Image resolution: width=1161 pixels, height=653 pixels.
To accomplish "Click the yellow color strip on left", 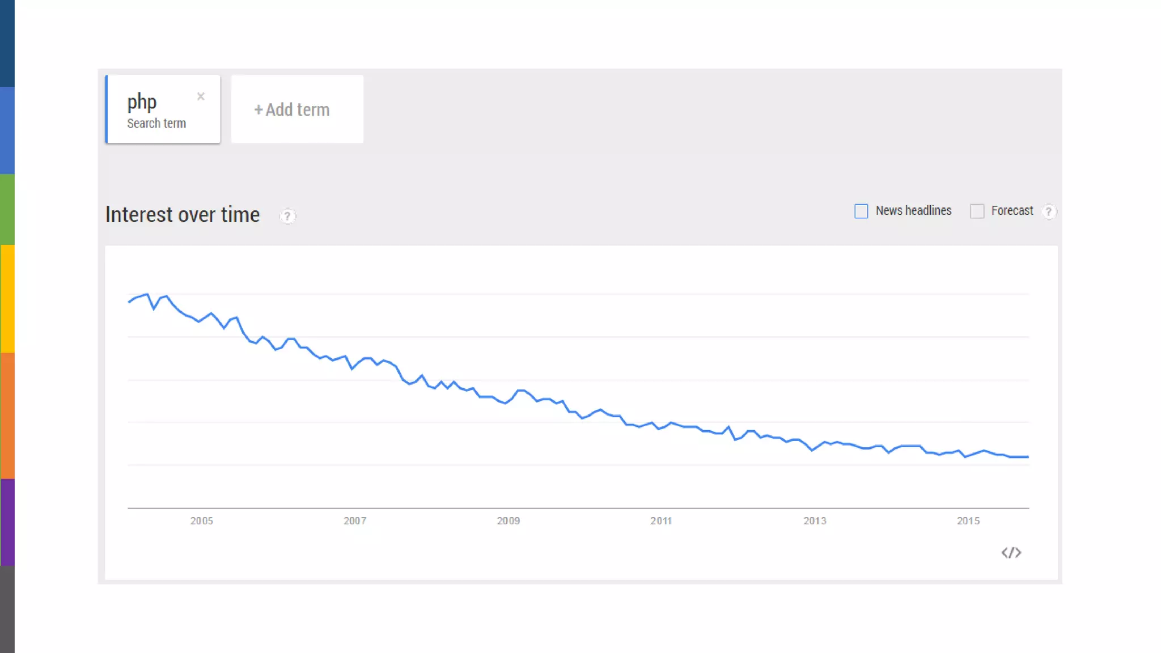I will pyautogui.click(x=7, y=299).
